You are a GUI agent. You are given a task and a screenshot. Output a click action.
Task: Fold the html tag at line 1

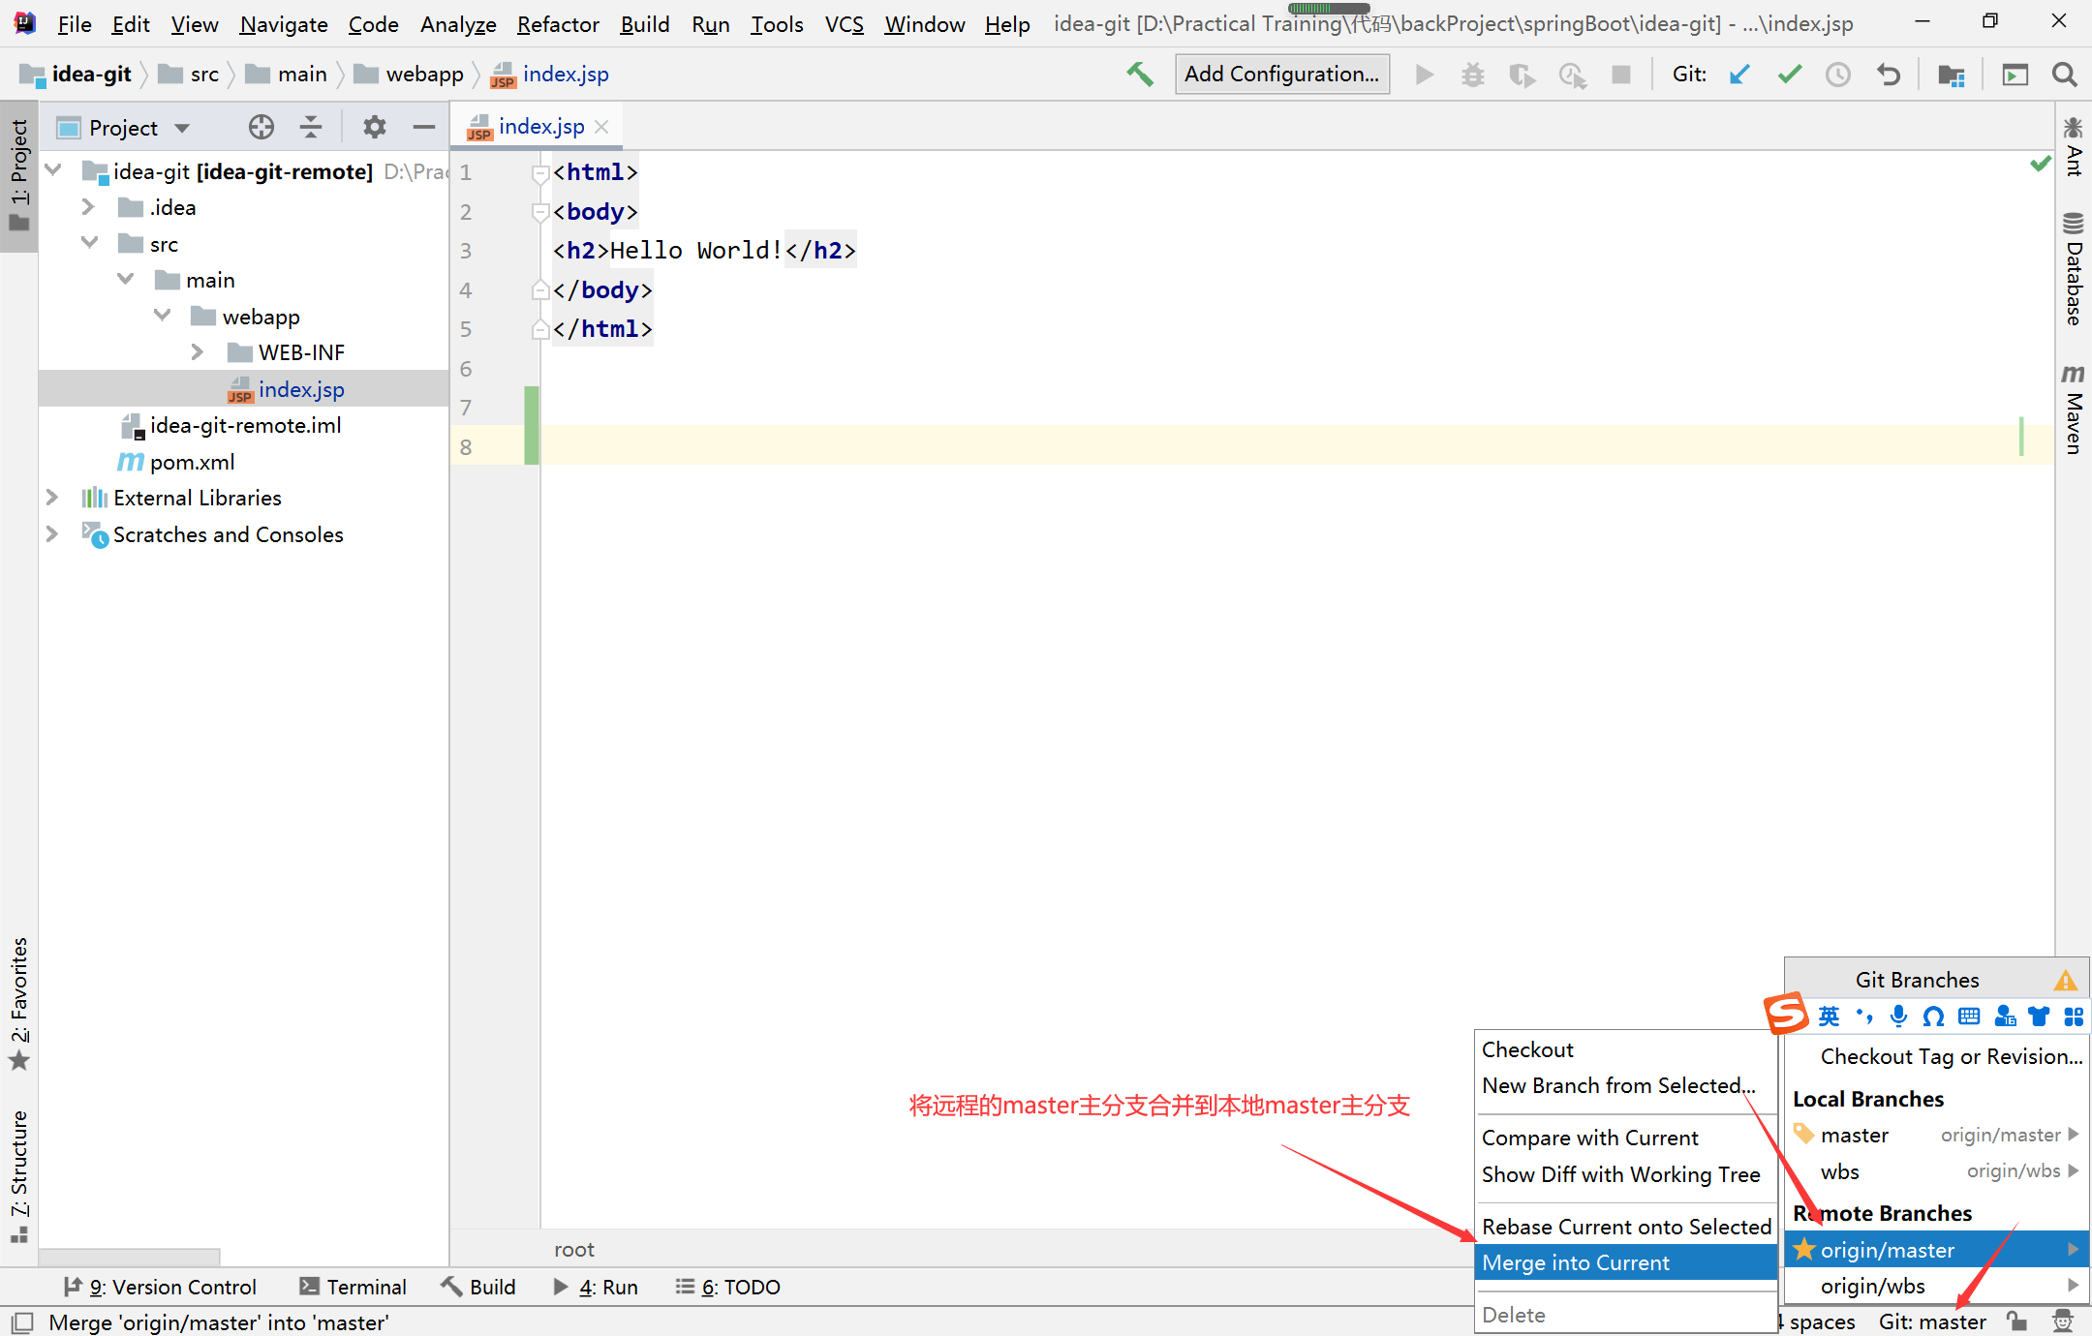click(540, 172)
